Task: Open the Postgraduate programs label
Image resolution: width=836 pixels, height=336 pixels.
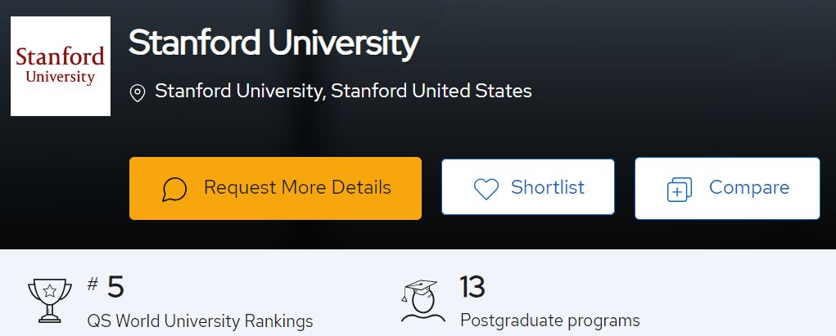Action: [x=549, y=320]
